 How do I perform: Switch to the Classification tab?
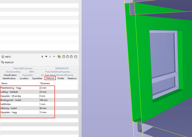click(10, 75)
